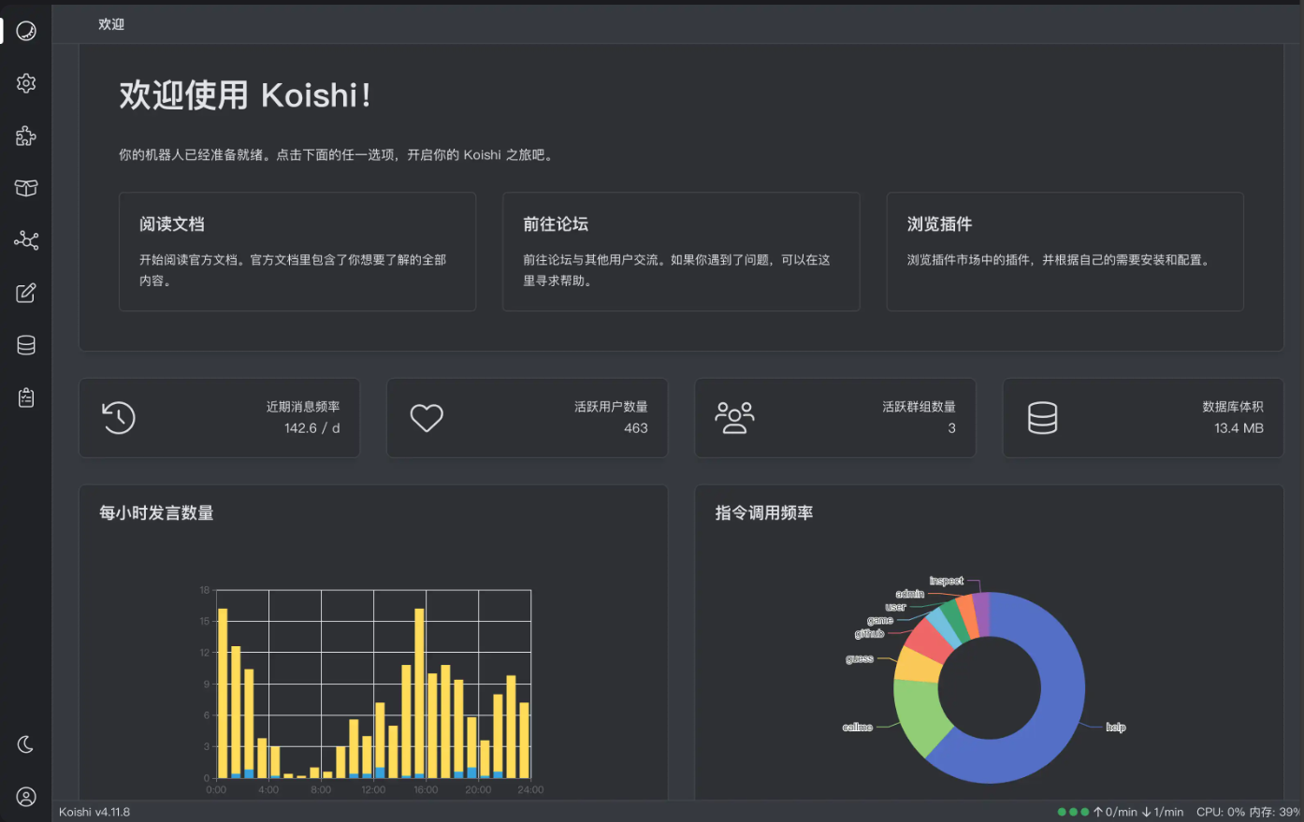Viewport: 1304px width, 822px height.
Task: Open the dashboard icon in the sidebar
Action: 26,31
